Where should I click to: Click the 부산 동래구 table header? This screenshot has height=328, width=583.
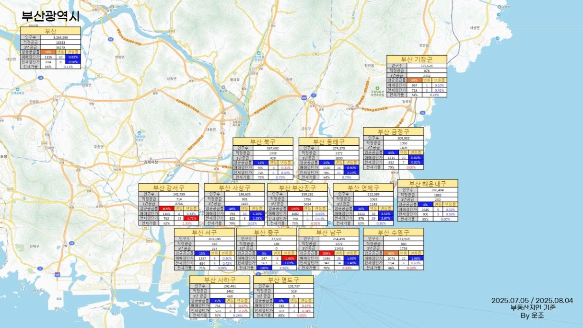click(x=328, y=142)
